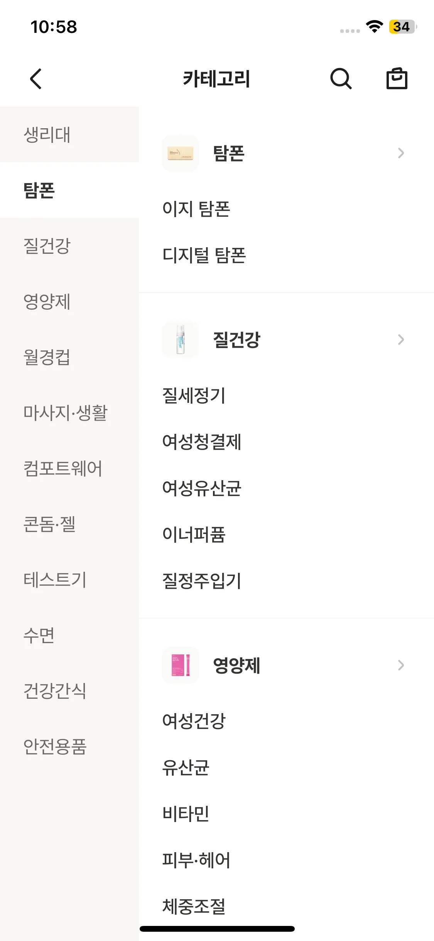Open the 디지털 탐폰 subcategory

204,255
